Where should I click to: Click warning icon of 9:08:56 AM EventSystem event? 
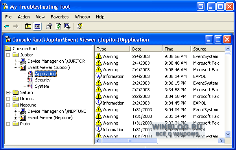tap(99, 56)
